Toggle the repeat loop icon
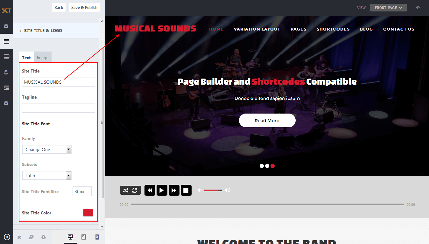Image resolution: width=429 pixels, height=244 pixels. pos(135,190)
